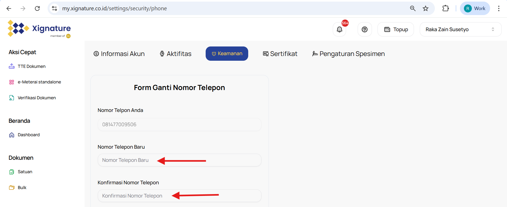Focus the Nomor Telepon Baru input field
The height and width of the screenshot is (207, 507).
point(179,160)
